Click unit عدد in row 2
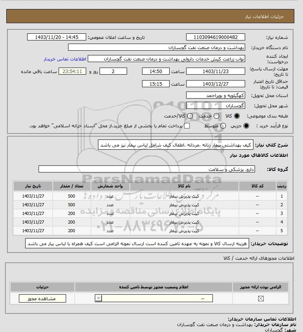Image resolution: width=303 pixels, height=332 pixels. click(x=110, y=205)
